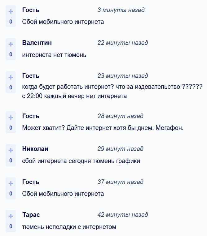The height and width of the screenshot is (236, 207).
Task: Upvote the guest comment from 3 минуты назад
Action: point(11,12)
